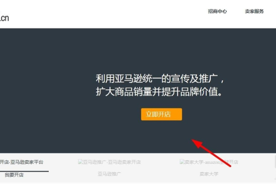Click the broken 亚马逊推广-亚马逊卖家开店 image
The height and width of the screenshot is (184, 276).
[109, 162]
